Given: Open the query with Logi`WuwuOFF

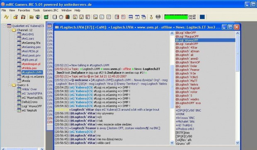Looking at the screenshot, I should (32, 106).
